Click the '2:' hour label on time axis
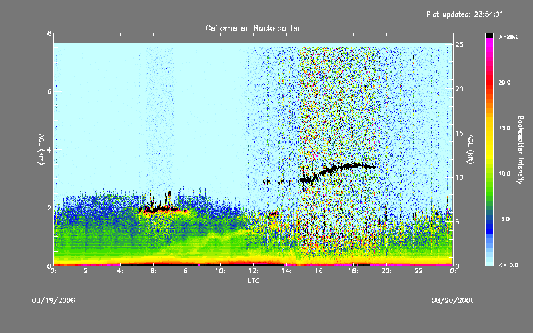The height and width of the screenshot is (333, 533). [x=87, y=271]
